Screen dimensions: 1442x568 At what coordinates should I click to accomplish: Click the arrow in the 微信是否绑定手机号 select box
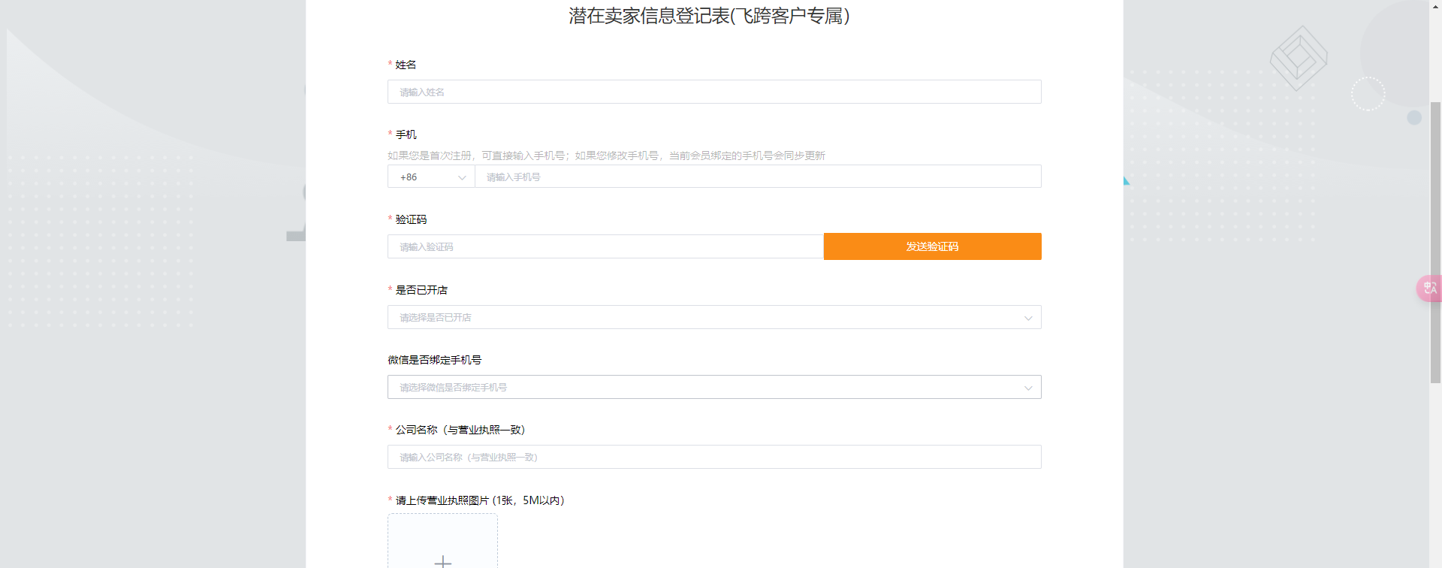1028,388
